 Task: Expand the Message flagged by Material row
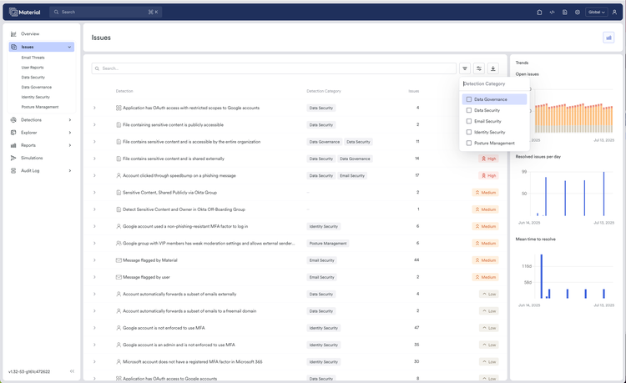point(94,260)
